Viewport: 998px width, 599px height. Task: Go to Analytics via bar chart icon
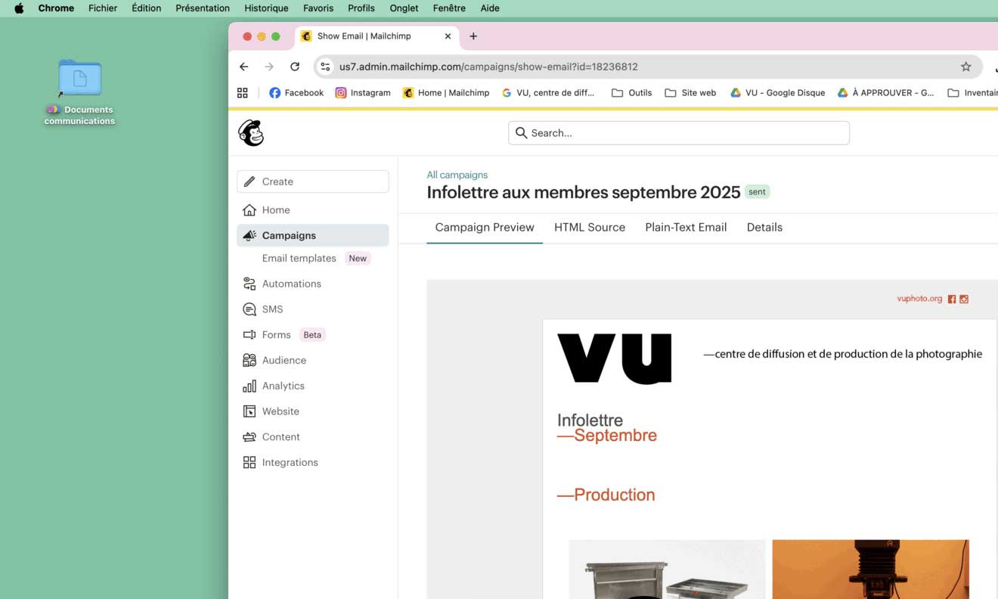(249, 386)
